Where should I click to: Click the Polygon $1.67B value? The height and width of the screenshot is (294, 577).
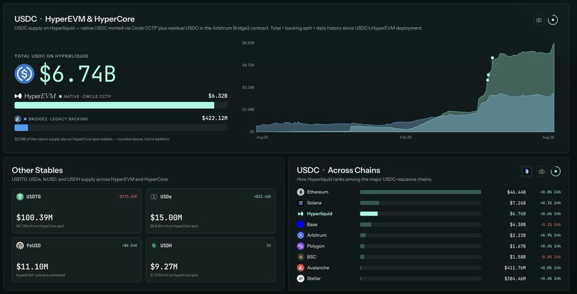518,246
